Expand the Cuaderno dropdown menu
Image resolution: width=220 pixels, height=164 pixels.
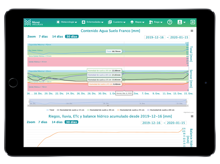118,22
